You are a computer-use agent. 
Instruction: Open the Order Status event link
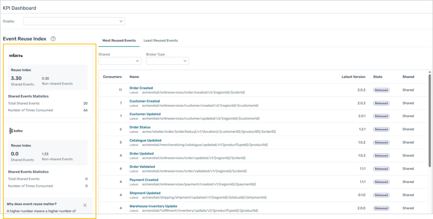[x=140, y=127]
